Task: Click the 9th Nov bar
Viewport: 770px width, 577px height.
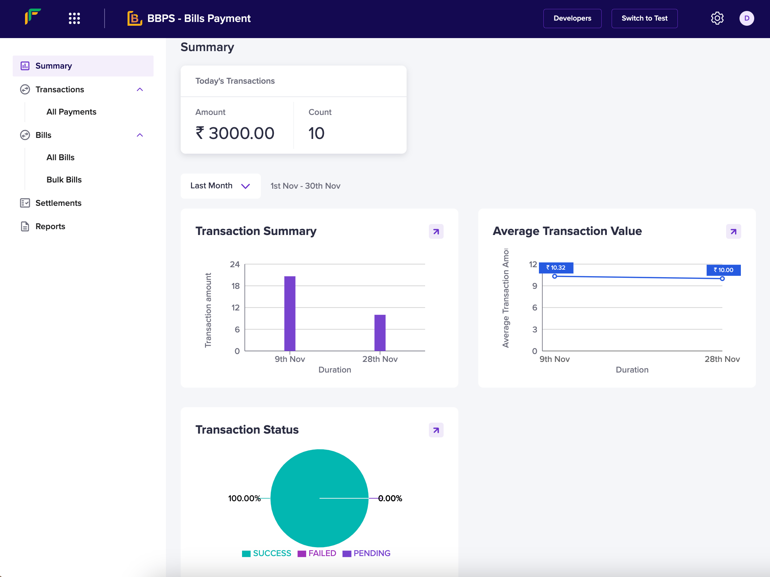Action: click(x=290, y=314)
